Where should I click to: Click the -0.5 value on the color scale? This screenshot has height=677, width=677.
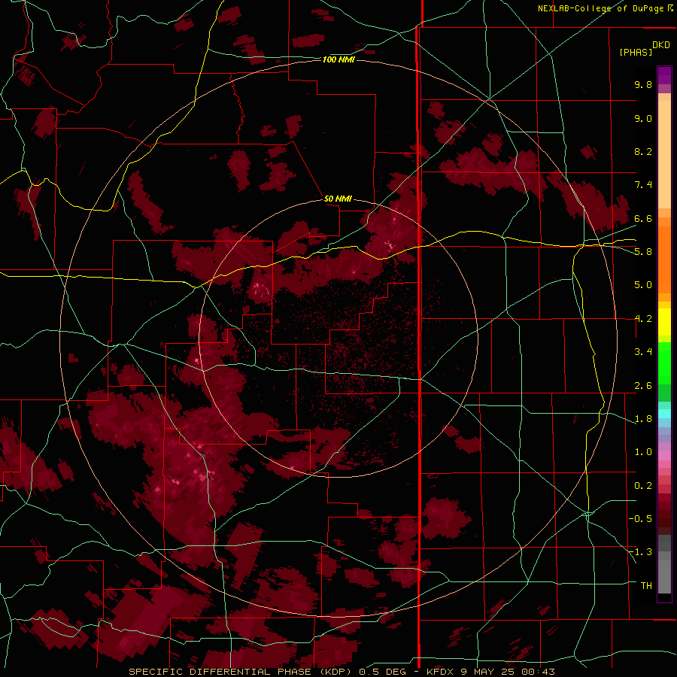pos(640,519)
